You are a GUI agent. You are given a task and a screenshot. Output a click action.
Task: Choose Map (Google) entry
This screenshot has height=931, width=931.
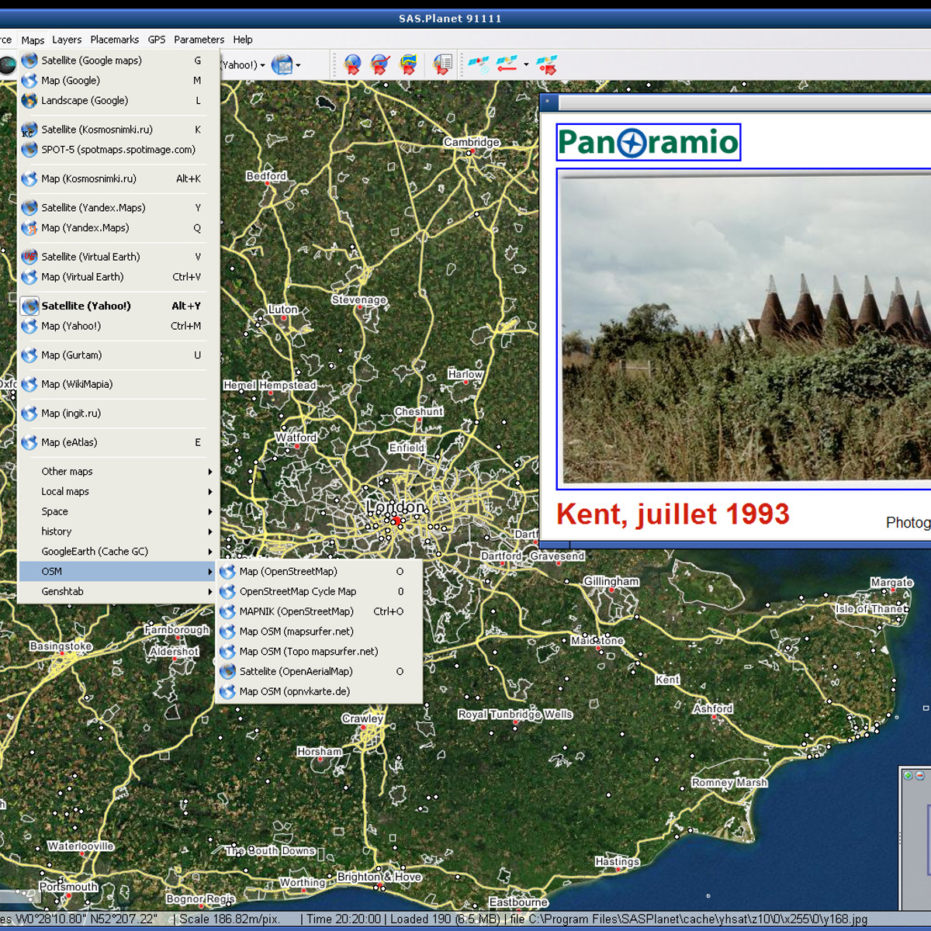[119, 81]
